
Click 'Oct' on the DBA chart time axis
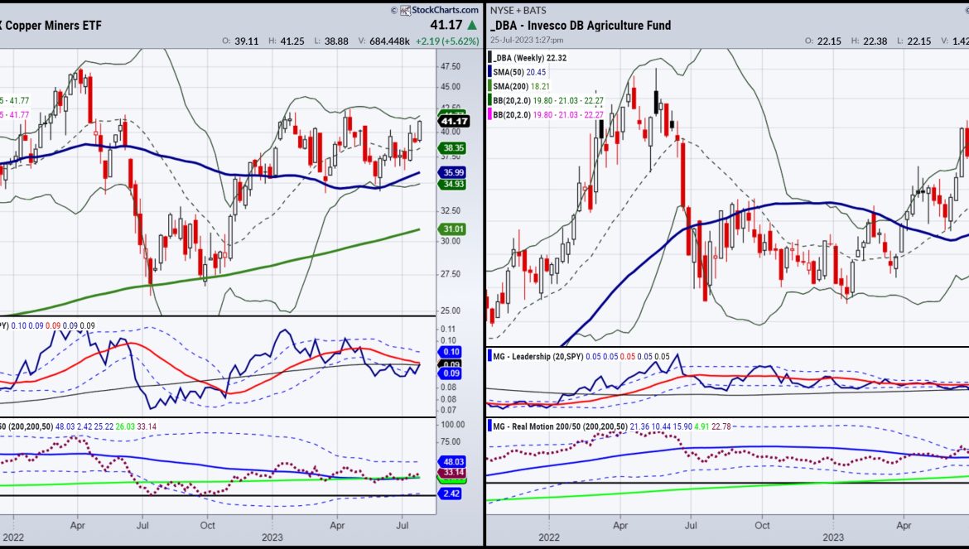[762, 526]
